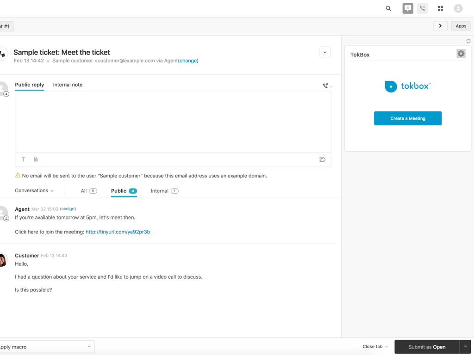
Task: Open the Conversations filter dropdown
Action: (x=34, y=190)
